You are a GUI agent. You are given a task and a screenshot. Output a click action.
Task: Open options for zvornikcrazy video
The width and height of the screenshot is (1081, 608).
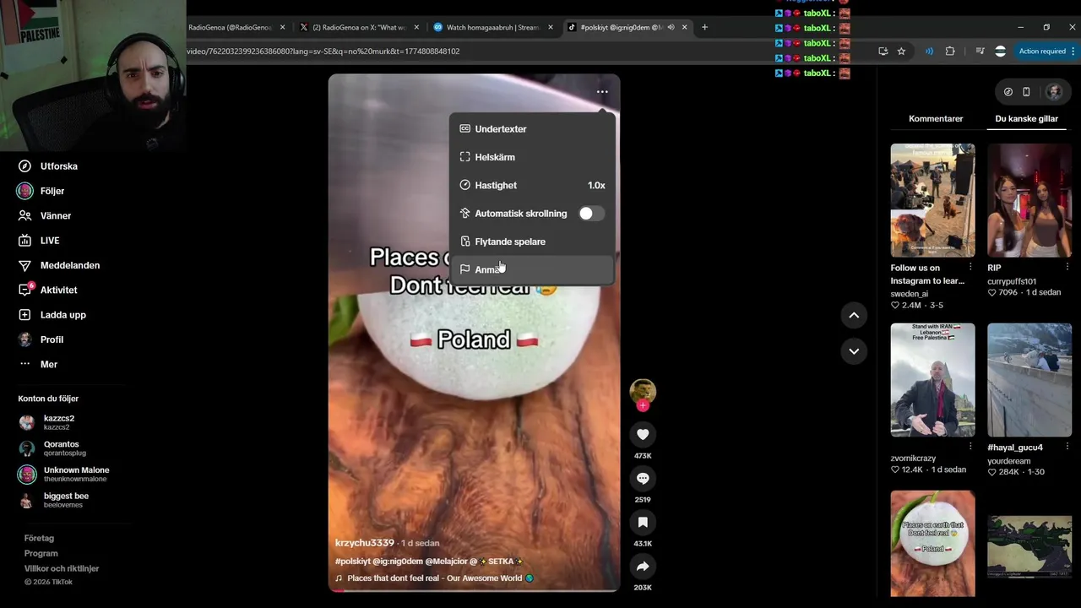pyautogui.click(x=970, y=447)
